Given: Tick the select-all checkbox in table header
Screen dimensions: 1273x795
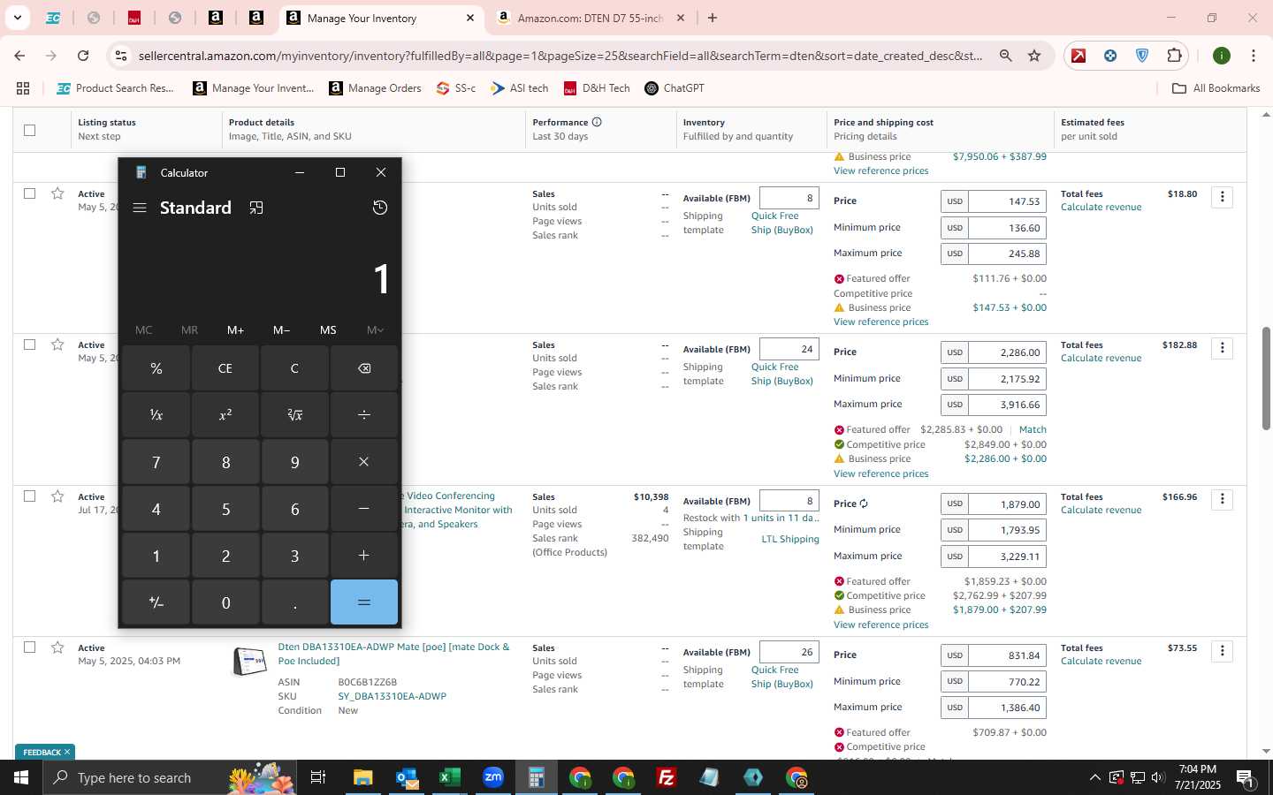Looking at the screenshot, I should click(x=29, y=130).
